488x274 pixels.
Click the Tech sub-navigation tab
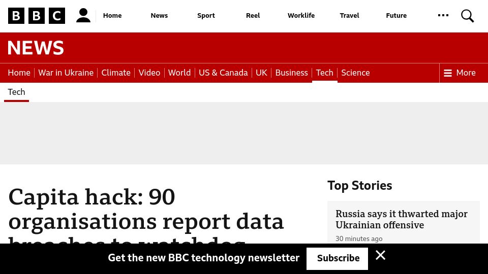(16, 92)
